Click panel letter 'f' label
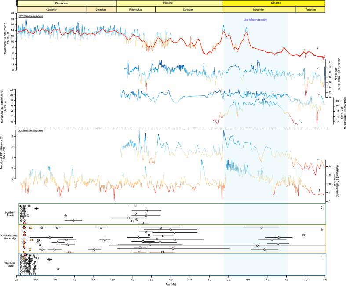This screenshot has height=286, width=346. (x=319, y=190)
